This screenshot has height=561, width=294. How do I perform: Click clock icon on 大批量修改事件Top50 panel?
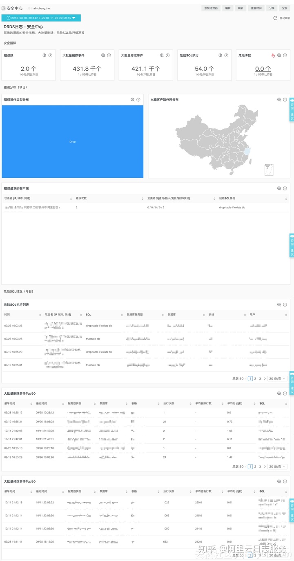[285, 482]
